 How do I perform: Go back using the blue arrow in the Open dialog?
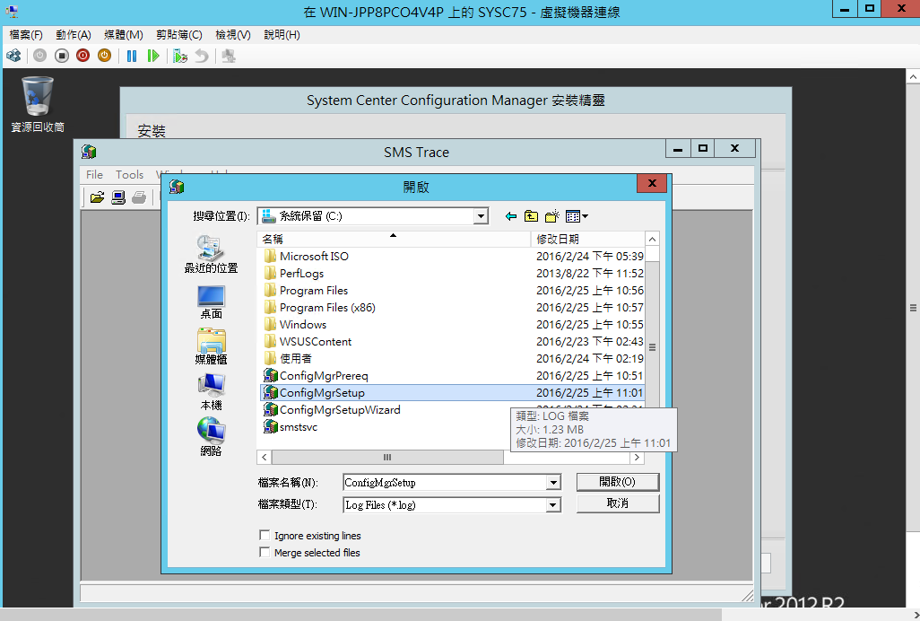(x=511, y=216)
